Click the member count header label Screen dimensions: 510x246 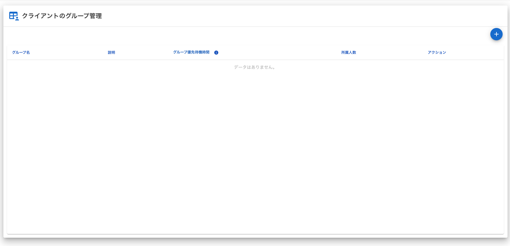click(x=349, y=53)
